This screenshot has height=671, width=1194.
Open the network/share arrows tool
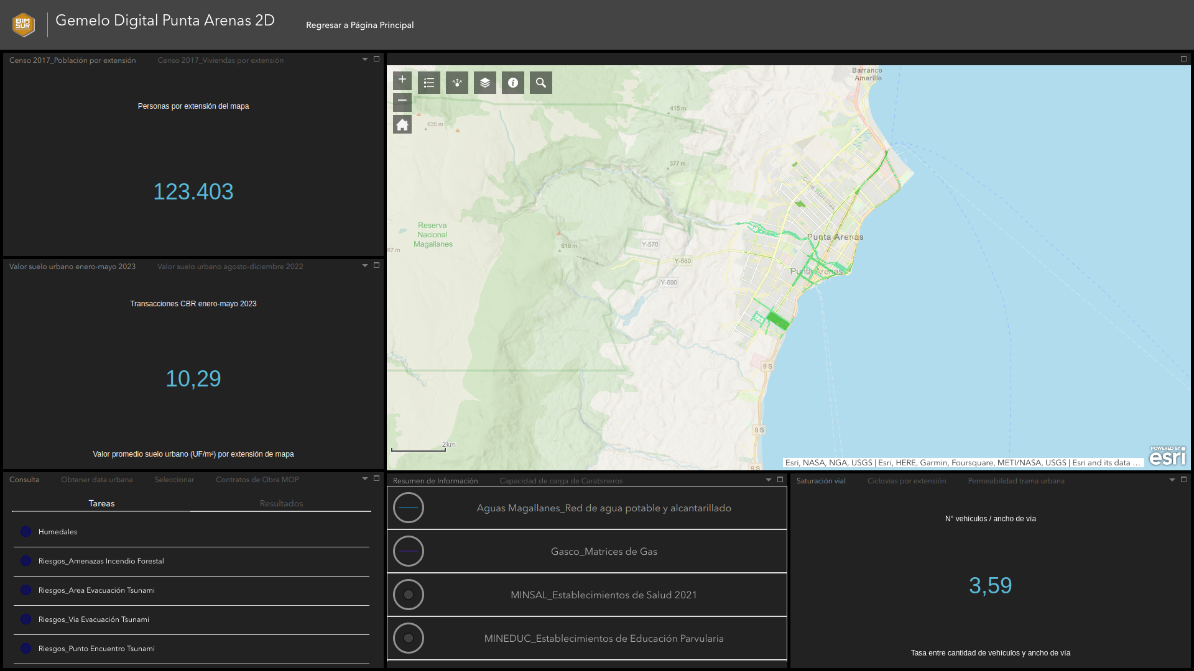457,83
